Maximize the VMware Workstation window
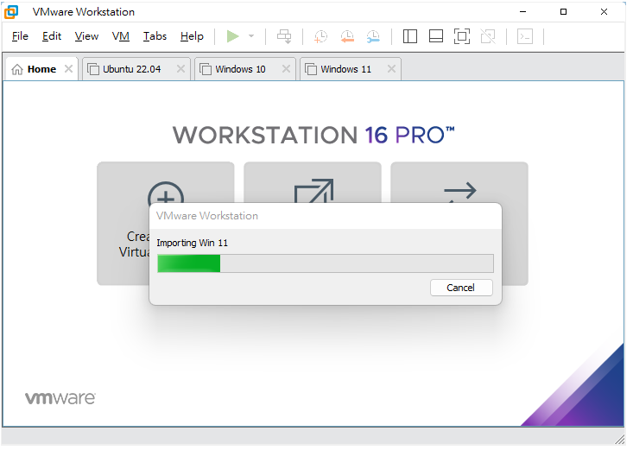This screenshot has width=633, height=450. 563,12
